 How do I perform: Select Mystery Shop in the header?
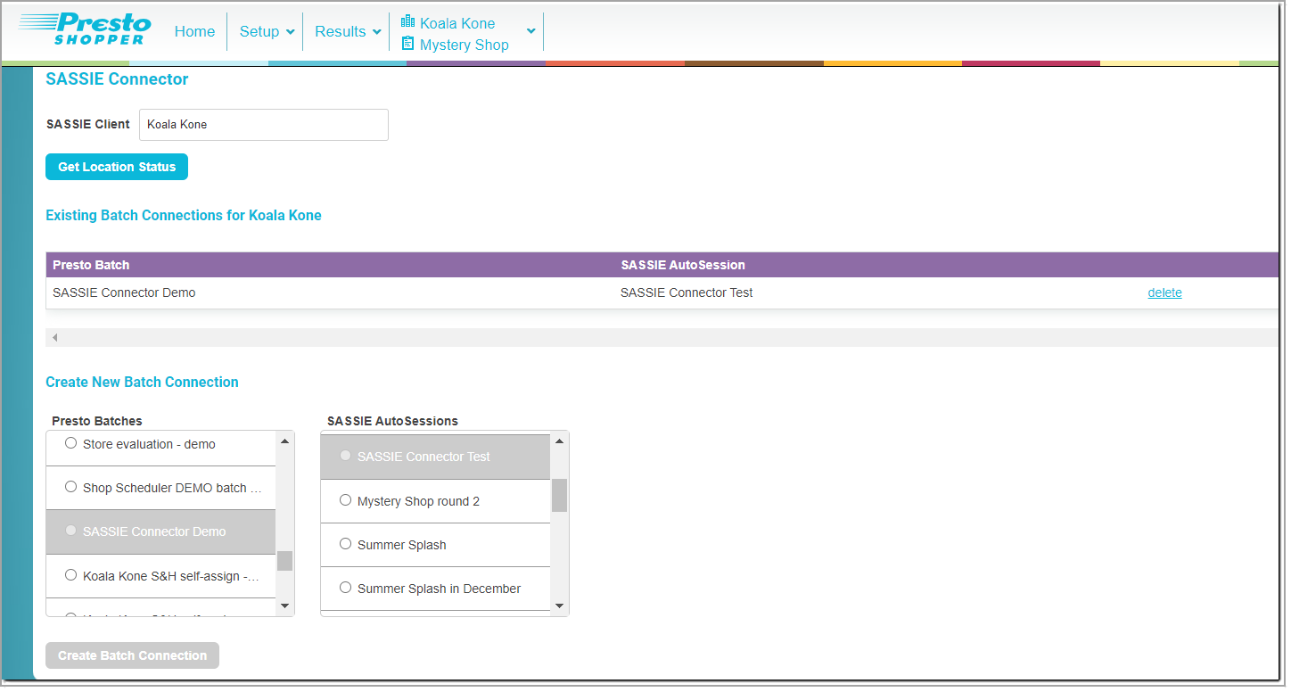(x=465, y=45)
